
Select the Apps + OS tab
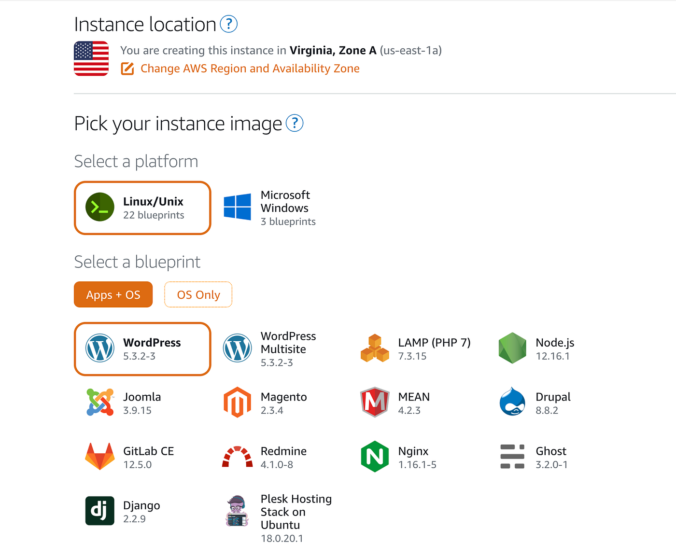pyautogui.click(x=113, y=294)
